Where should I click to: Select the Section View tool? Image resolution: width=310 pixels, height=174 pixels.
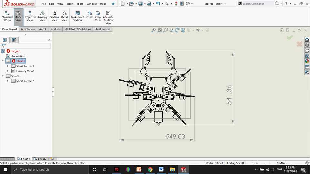click(55, 16)
